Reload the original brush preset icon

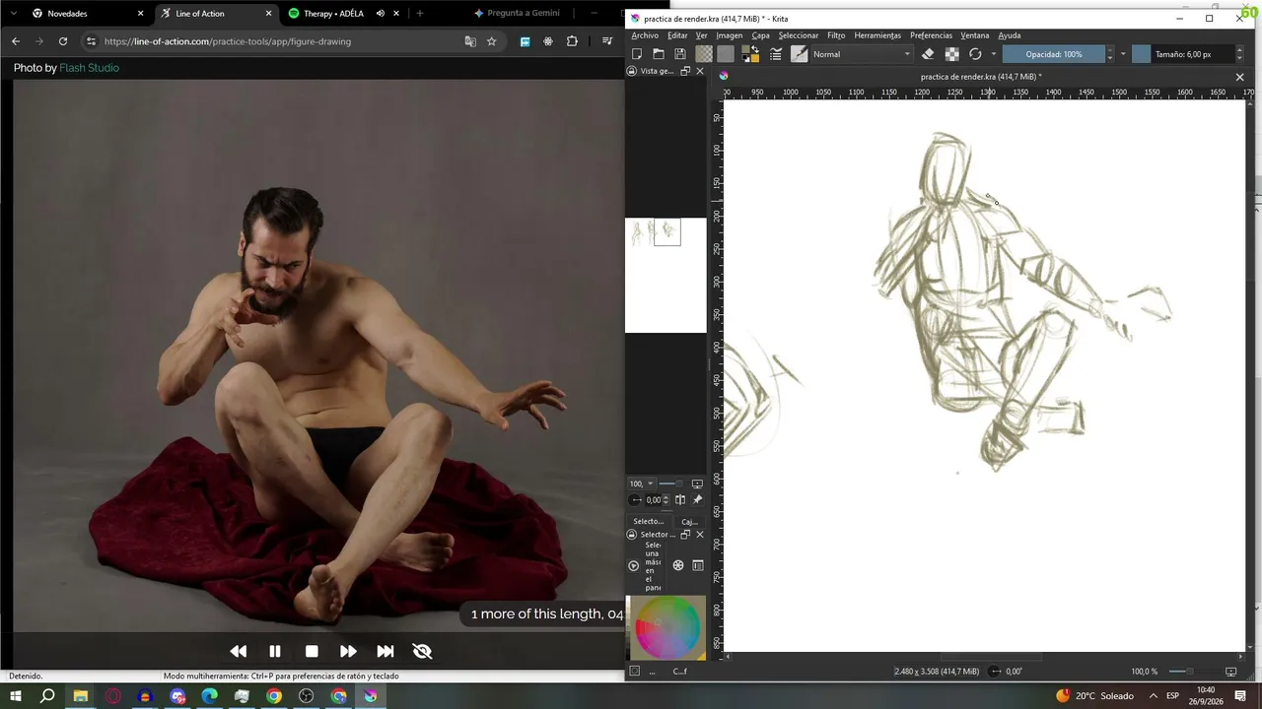(x=975, y=54)
